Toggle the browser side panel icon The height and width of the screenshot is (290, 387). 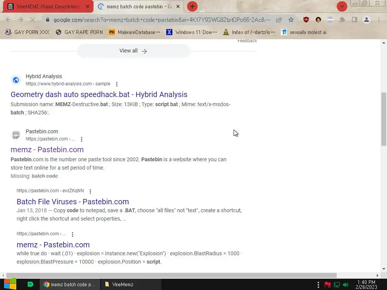[354, 20]
